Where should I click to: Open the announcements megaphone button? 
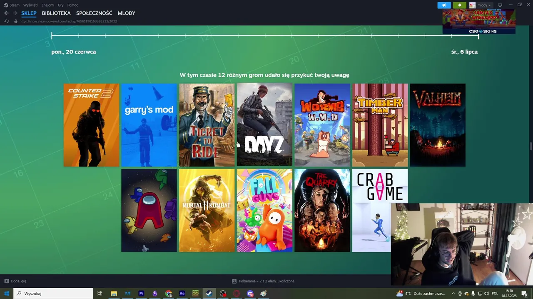444,5
